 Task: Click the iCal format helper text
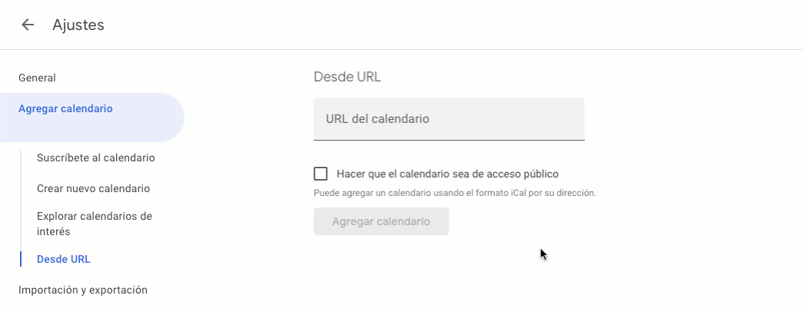pyautogui.click(x=455, y=193)
